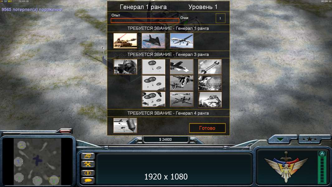Toggle the sell/repair tools button

coord(88,164)
